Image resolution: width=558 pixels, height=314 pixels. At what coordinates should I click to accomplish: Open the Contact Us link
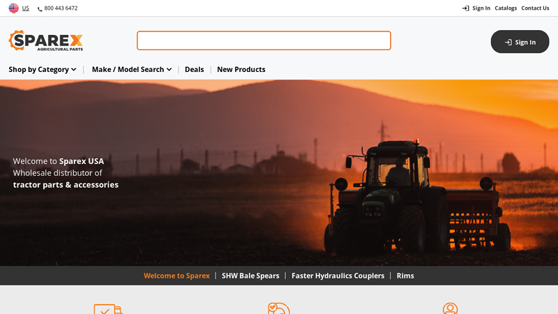(535, 8)
